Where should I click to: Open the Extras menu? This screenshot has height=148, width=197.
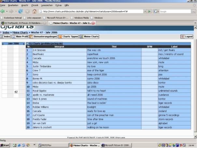pos(59,5)
